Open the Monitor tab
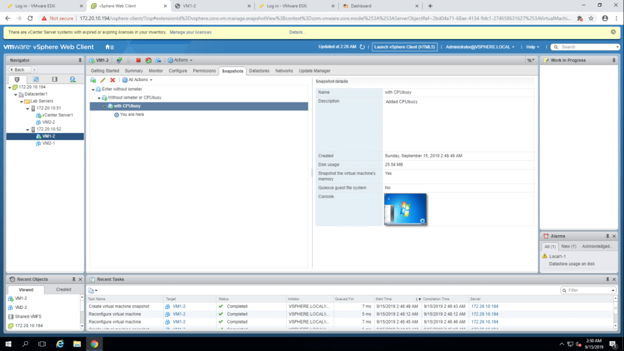624x351 pixels. point(155,71)
